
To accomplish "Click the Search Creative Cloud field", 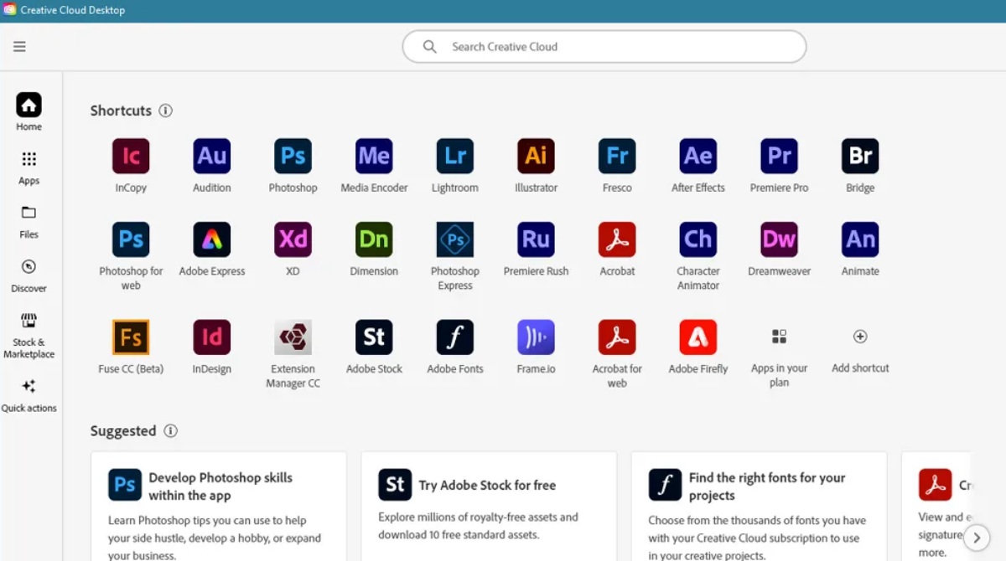I will 604,47.
